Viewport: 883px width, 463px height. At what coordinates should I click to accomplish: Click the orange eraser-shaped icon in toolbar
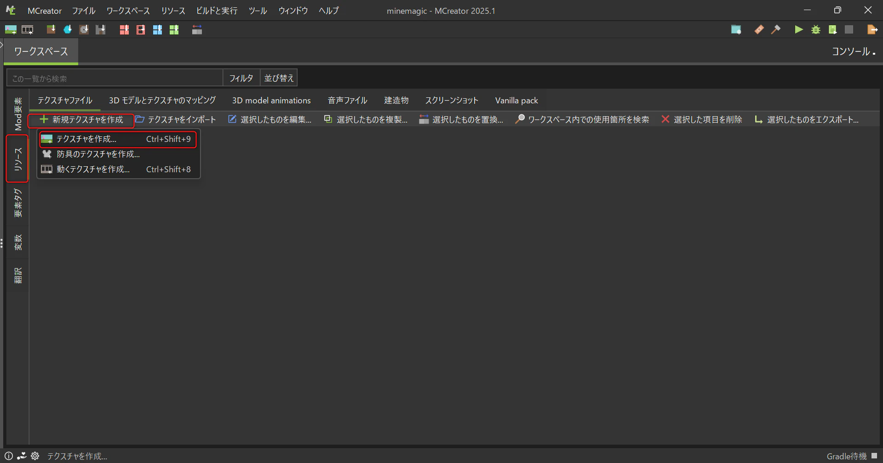click(x=759, y=30)
